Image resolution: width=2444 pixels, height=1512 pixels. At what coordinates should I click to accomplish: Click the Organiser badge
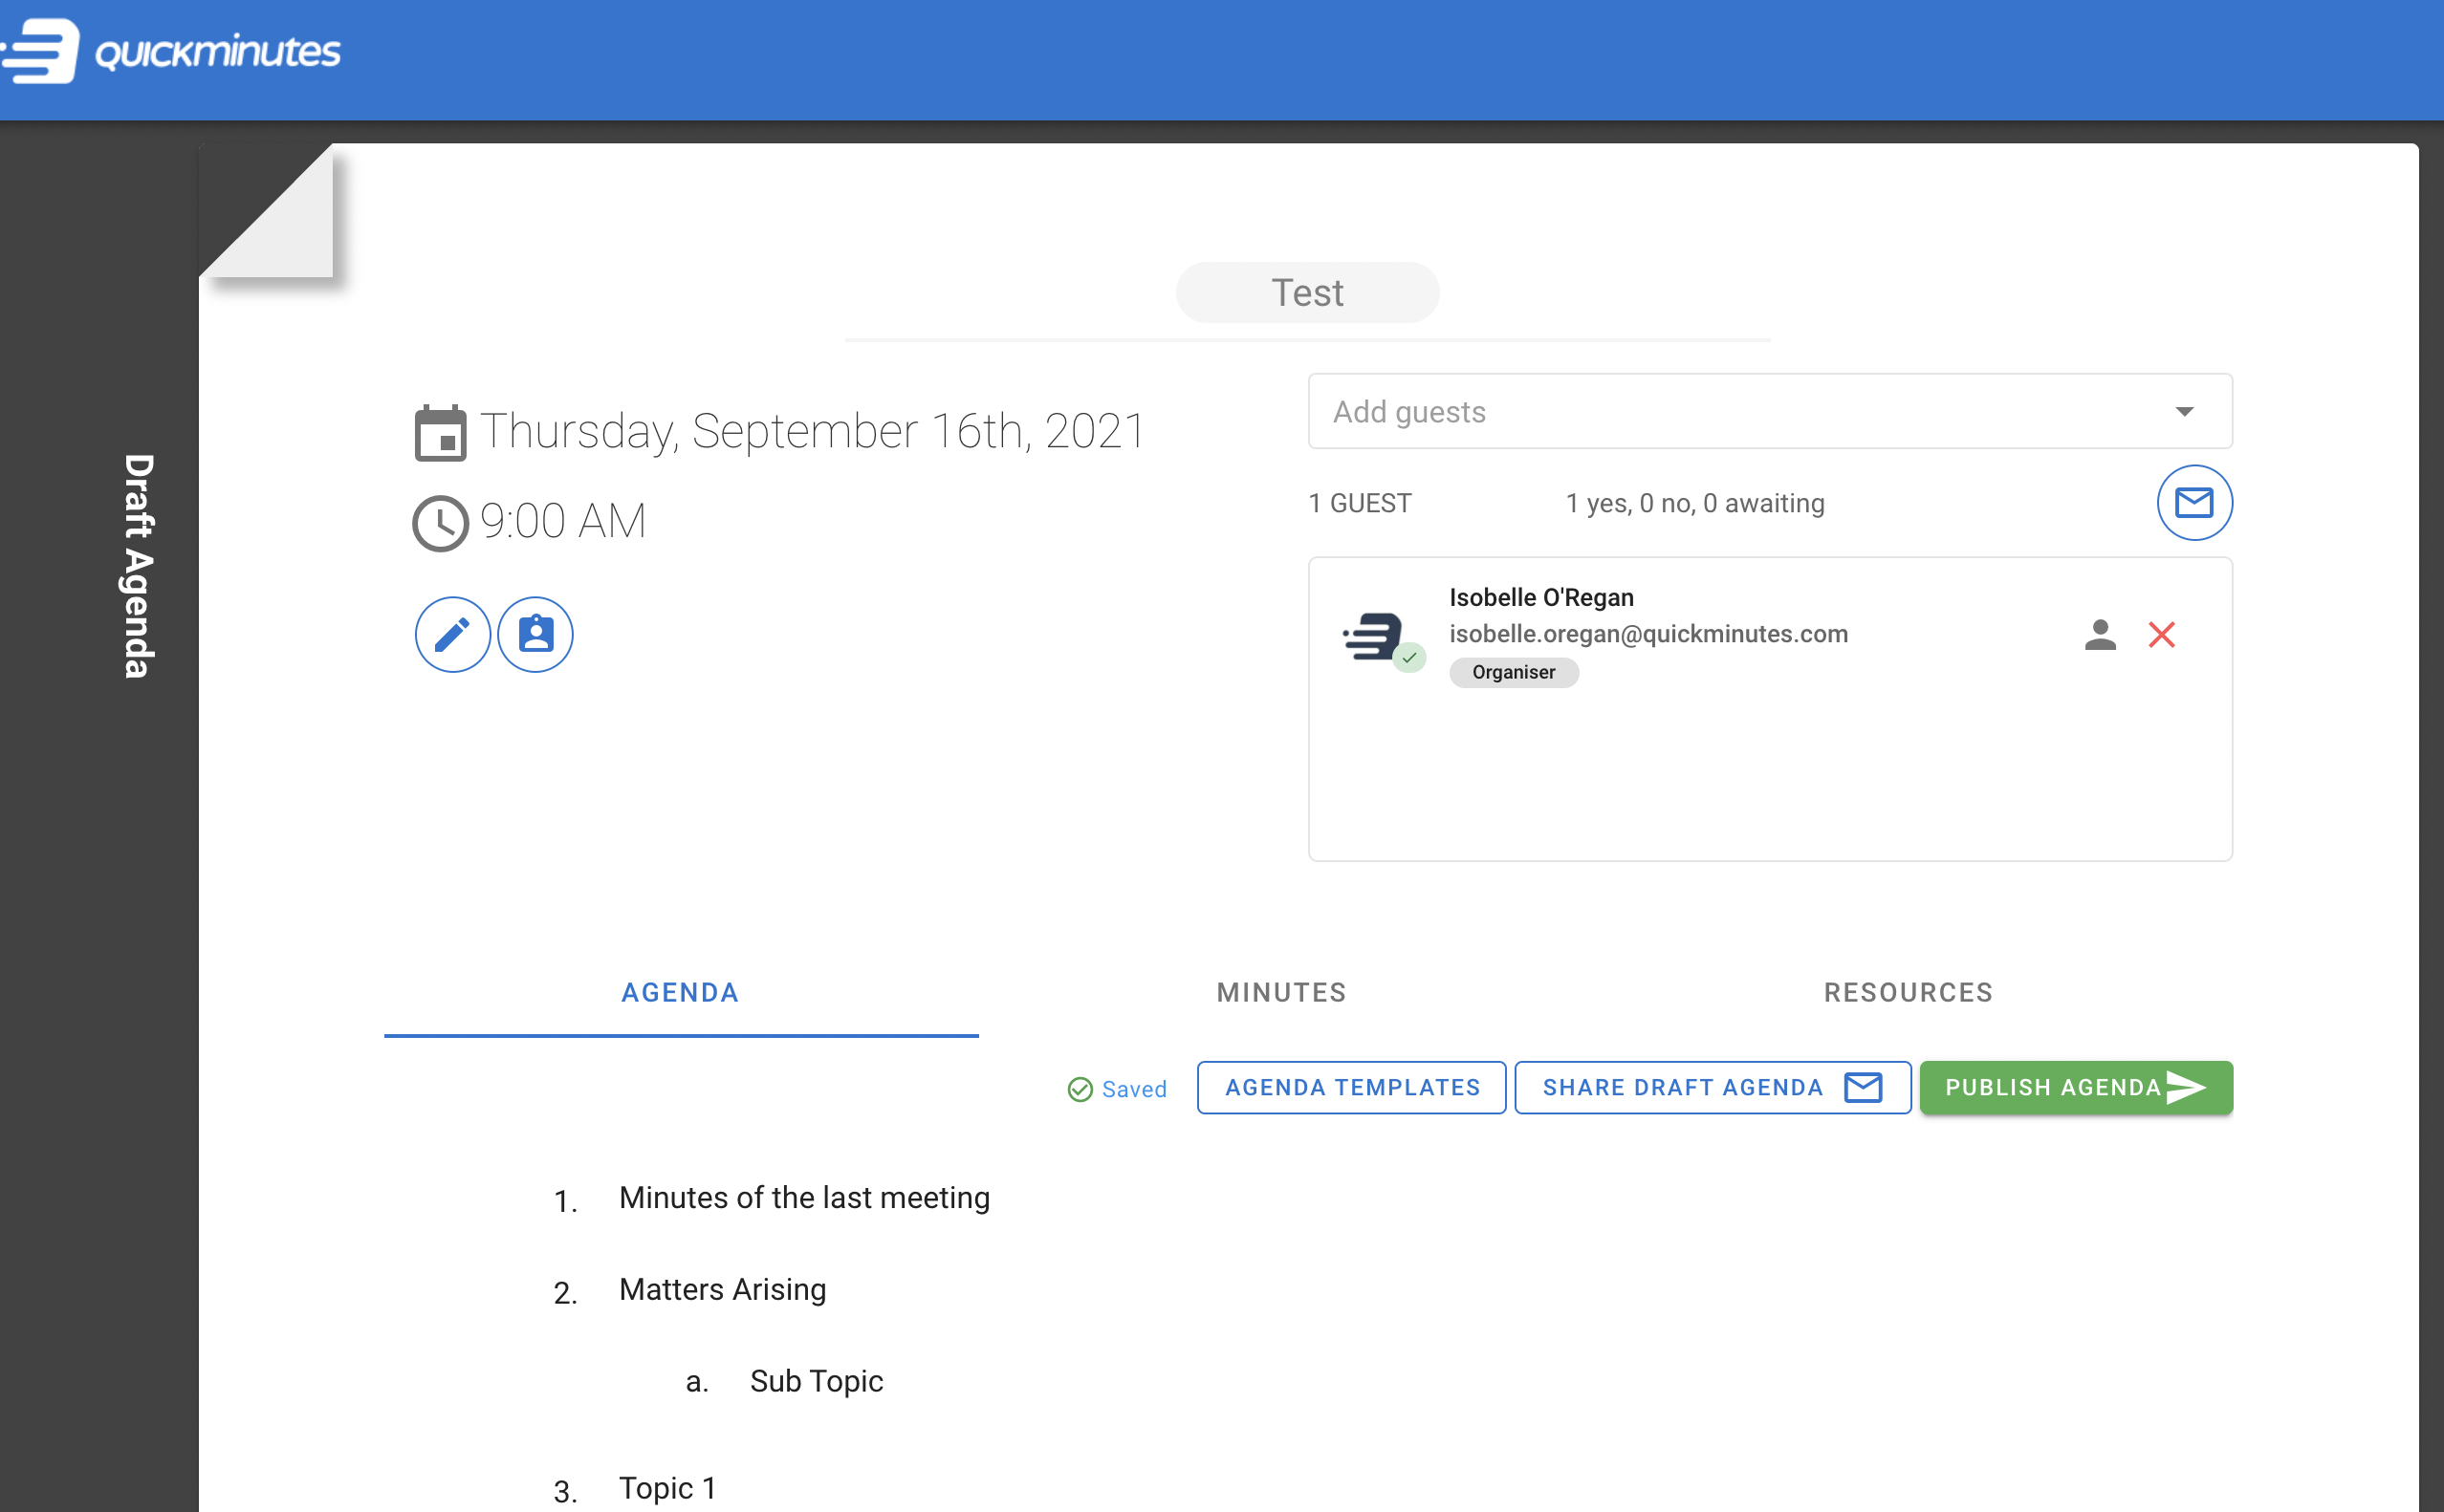point(1514,672)
